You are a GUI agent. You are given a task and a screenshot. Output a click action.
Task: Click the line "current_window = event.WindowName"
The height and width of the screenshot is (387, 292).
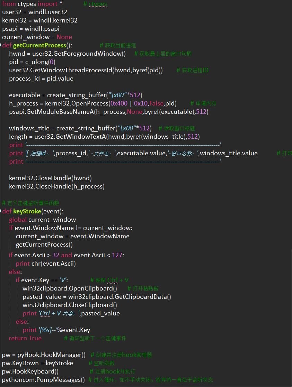(x=72, y=236)
